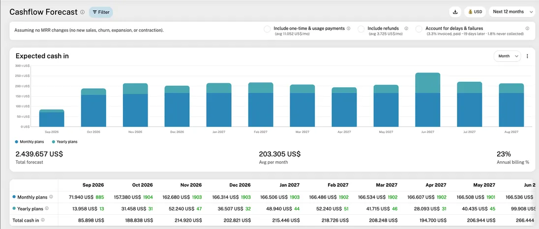The height and width of the screenshot is (229, 539).
Task: Click info icon next to one-time & usage payments
Action: 349,28
